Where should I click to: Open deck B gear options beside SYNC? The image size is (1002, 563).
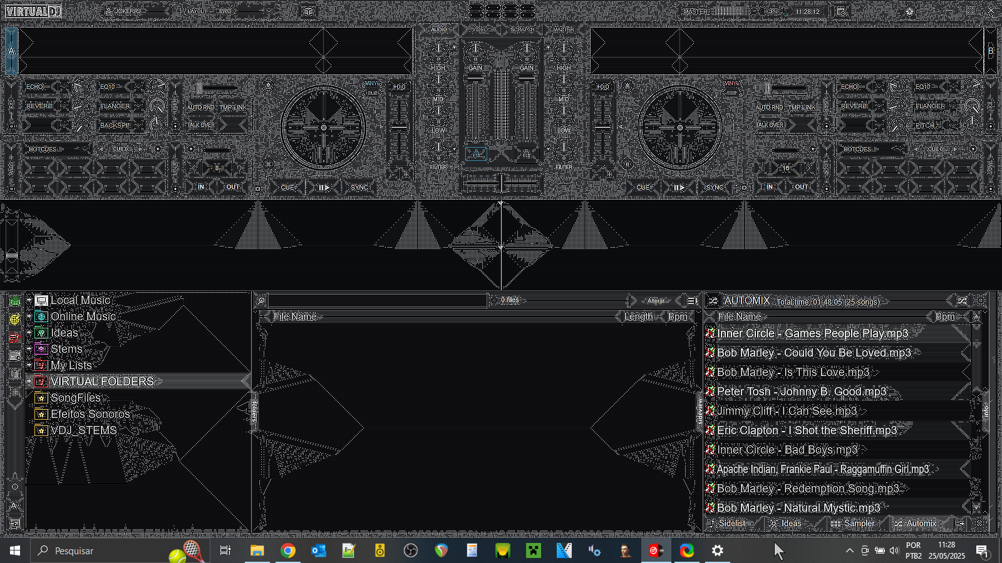pos(744,187)
